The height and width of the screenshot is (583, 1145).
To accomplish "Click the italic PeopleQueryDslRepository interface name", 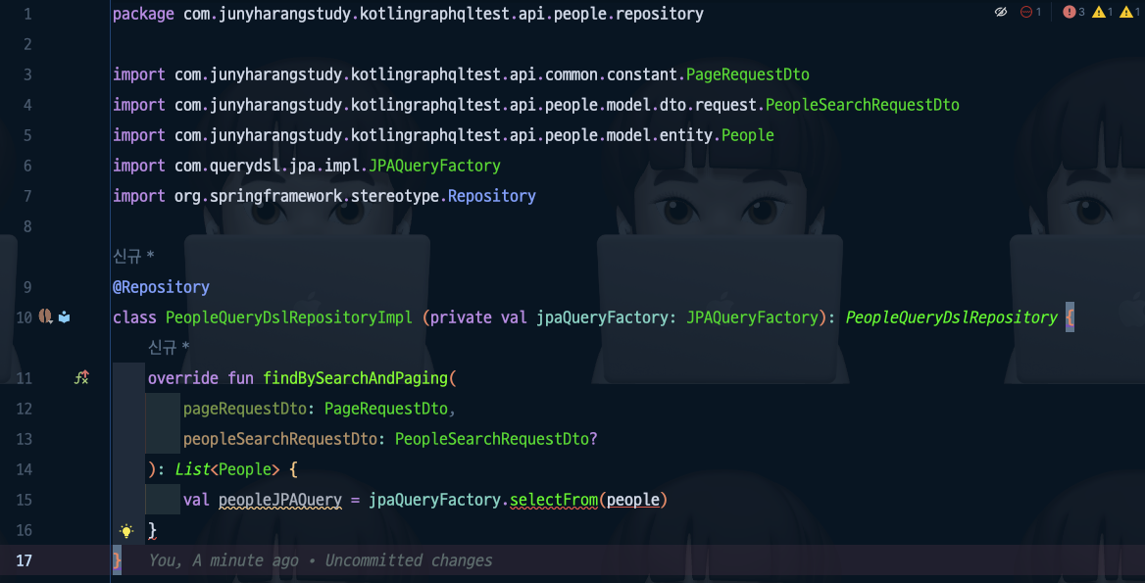I will coord(952,317).
